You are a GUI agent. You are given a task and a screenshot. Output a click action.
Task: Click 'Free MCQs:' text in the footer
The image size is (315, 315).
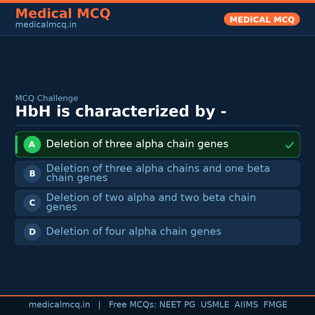[x=133, y=305]
